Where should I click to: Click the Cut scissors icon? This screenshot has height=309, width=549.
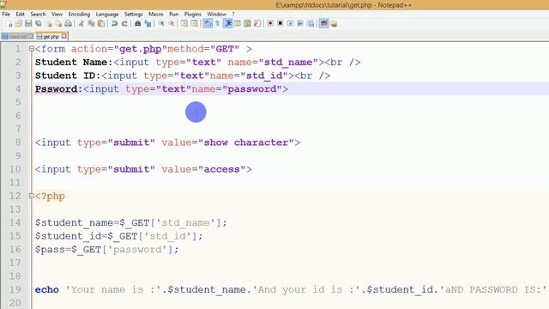coord(81,23)
